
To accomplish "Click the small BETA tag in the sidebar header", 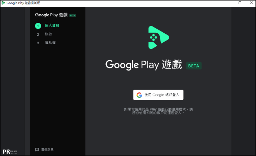I will [73, 15].
